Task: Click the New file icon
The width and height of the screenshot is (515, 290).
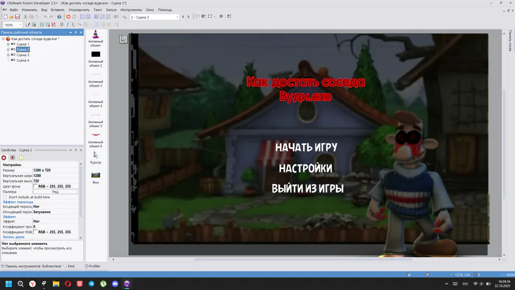Action: pos(6,17)
